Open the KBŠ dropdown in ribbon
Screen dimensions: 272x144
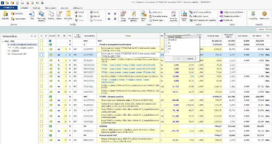(x=82, y=16)
